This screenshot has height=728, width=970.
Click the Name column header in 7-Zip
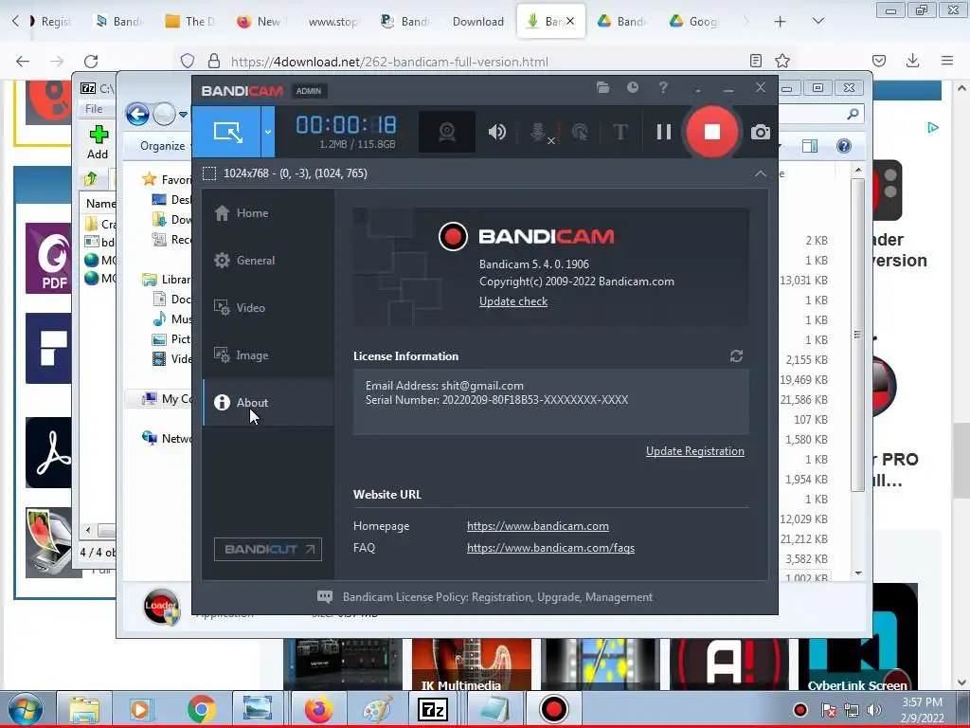[x=100, y=204]
